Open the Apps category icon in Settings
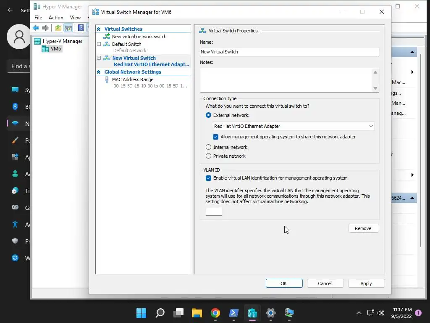Image resolution: width=430 pixels, height=323 pixels. (15, 157)
